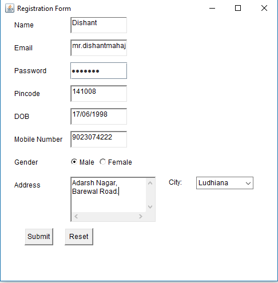The height and width of the screenshot is (283, 278).
Task: Click the City combo box chevron arrow
Action: coord(248,184)
